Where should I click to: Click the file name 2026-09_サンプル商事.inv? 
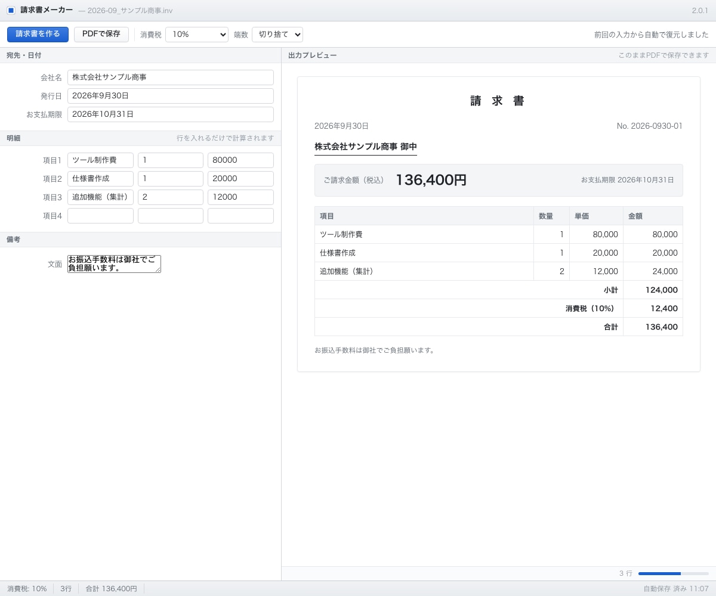130,11
